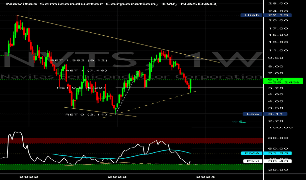Click the High 22.19 price label
This screenshot has width=306, height=180.
[x=266, y=15]
